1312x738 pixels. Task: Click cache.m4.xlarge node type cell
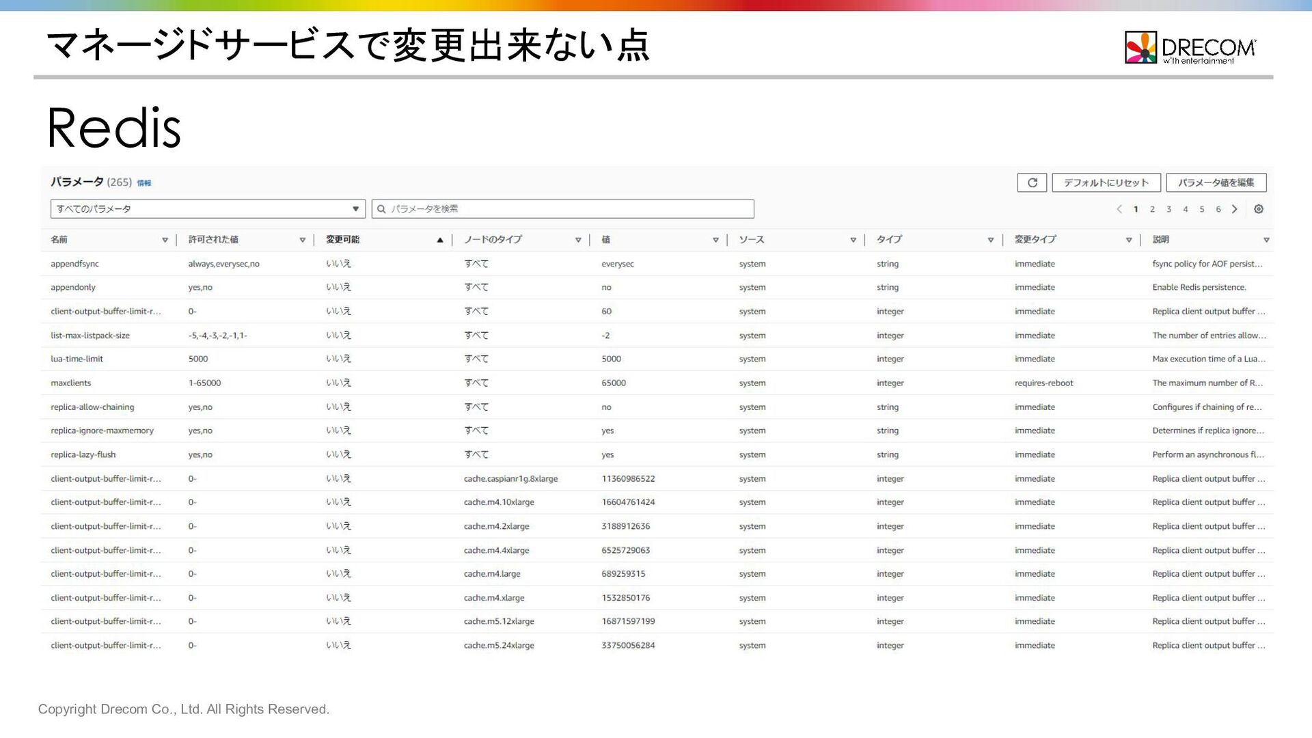494,598
